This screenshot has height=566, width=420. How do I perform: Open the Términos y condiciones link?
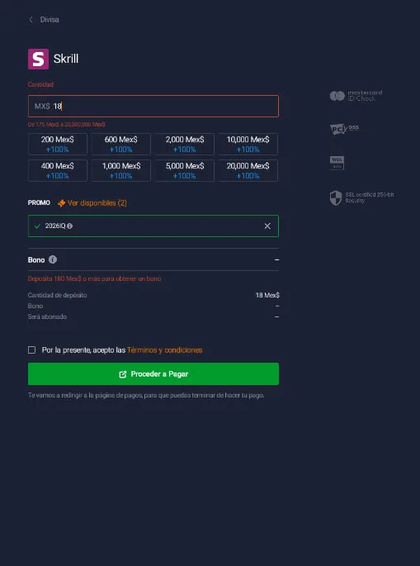[x=165, y=350]
